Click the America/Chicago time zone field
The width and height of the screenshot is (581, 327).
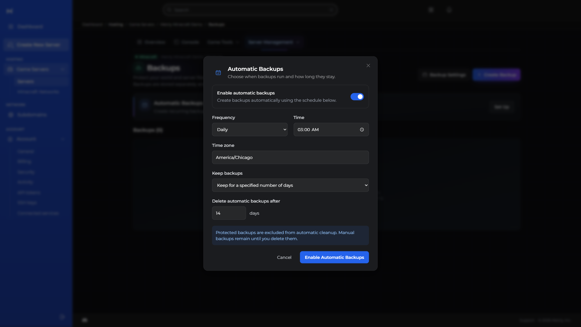click(x=290, y=157)
